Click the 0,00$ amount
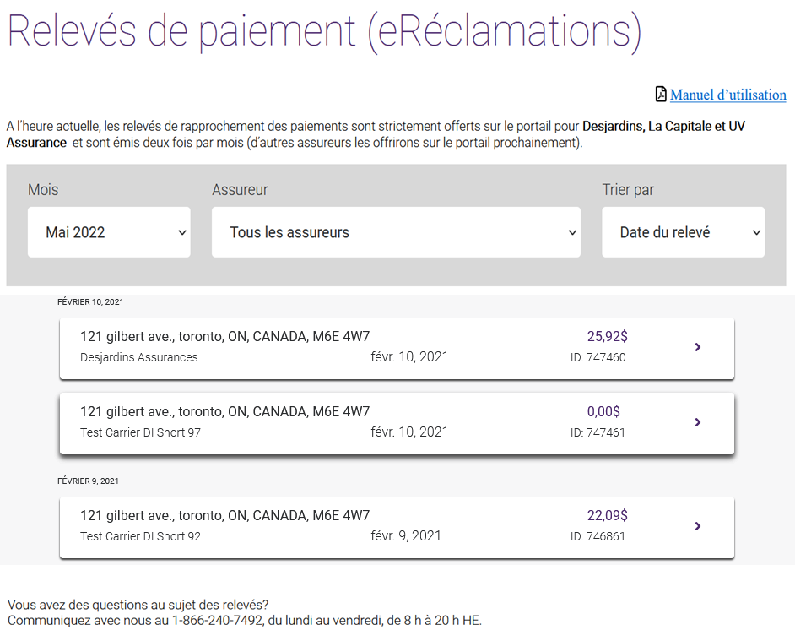Screen dimensions: 795x630 (x=603, y=411)
